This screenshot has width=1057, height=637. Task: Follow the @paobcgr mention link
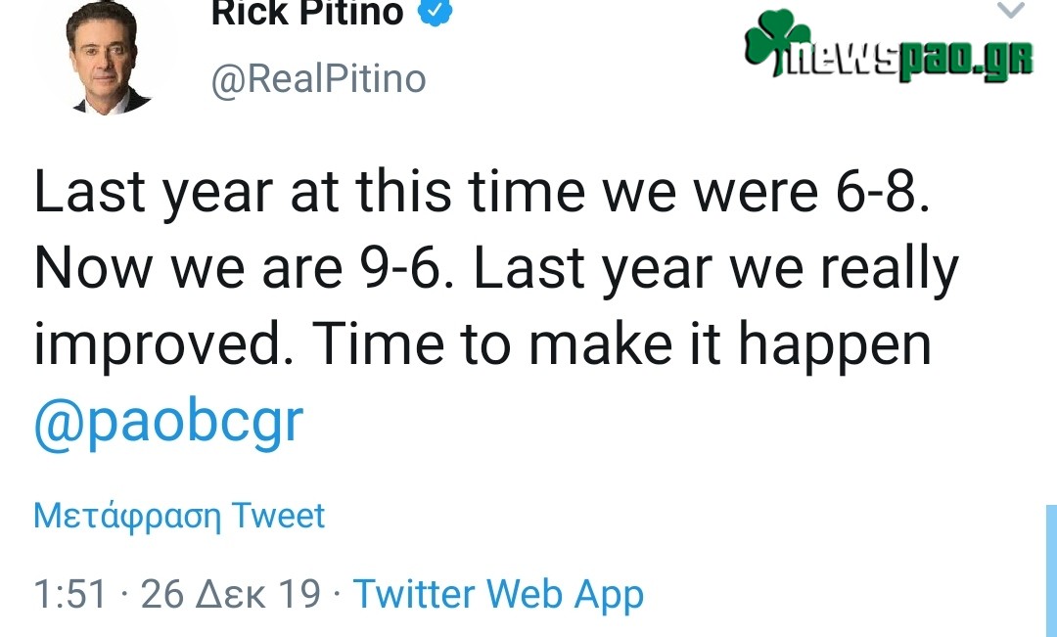click(x=168, y=422)
